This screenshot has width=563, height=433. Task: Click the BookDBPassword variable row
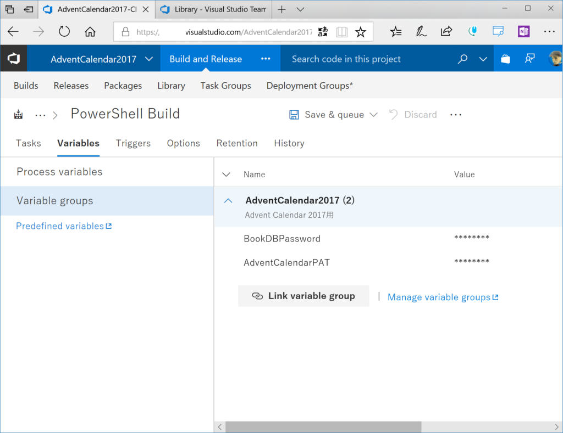point(389,239)
